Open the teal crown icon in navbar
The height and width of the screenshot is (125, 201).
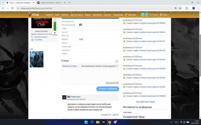pyautogui.click(x=143, y=15)
